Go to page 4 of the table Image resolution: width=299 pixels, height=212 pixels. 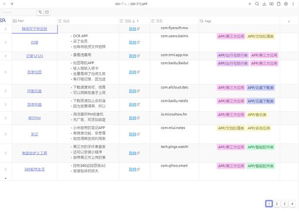coord(292,204)
